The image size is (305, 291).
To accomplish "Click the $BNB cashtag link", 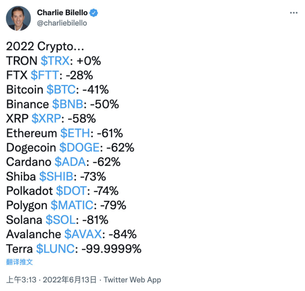I will (69, 104).
